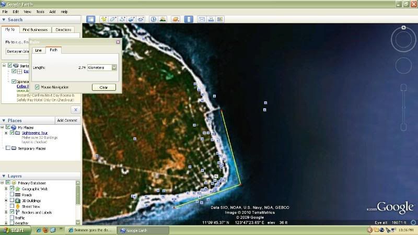Click the Geographic Web star layer icon
The image size is (418, 235).
click(18, 189)
